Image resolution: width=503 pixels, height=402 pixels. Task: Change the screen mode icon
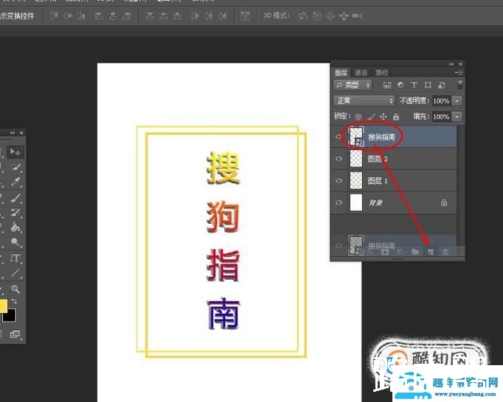click(x=15, y=334)
